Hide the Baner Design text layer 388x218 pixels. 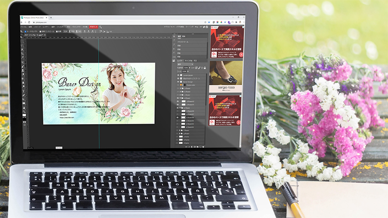[x=178, y=82]
